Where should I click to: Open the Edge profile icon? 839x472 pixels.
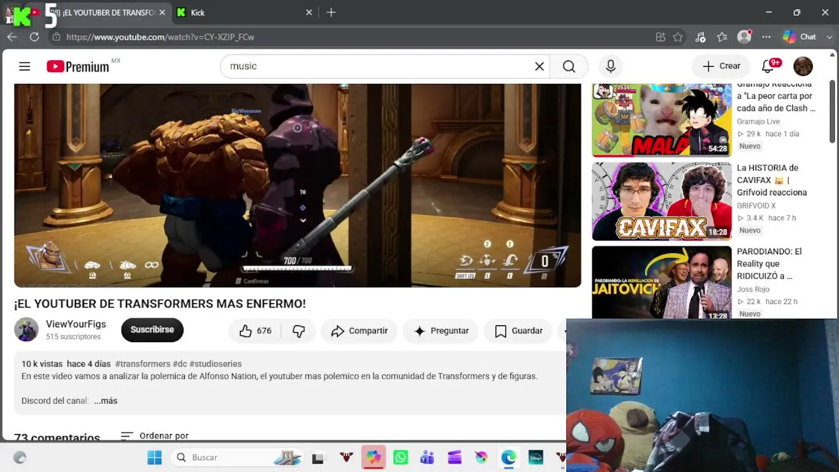click(744, 37)
